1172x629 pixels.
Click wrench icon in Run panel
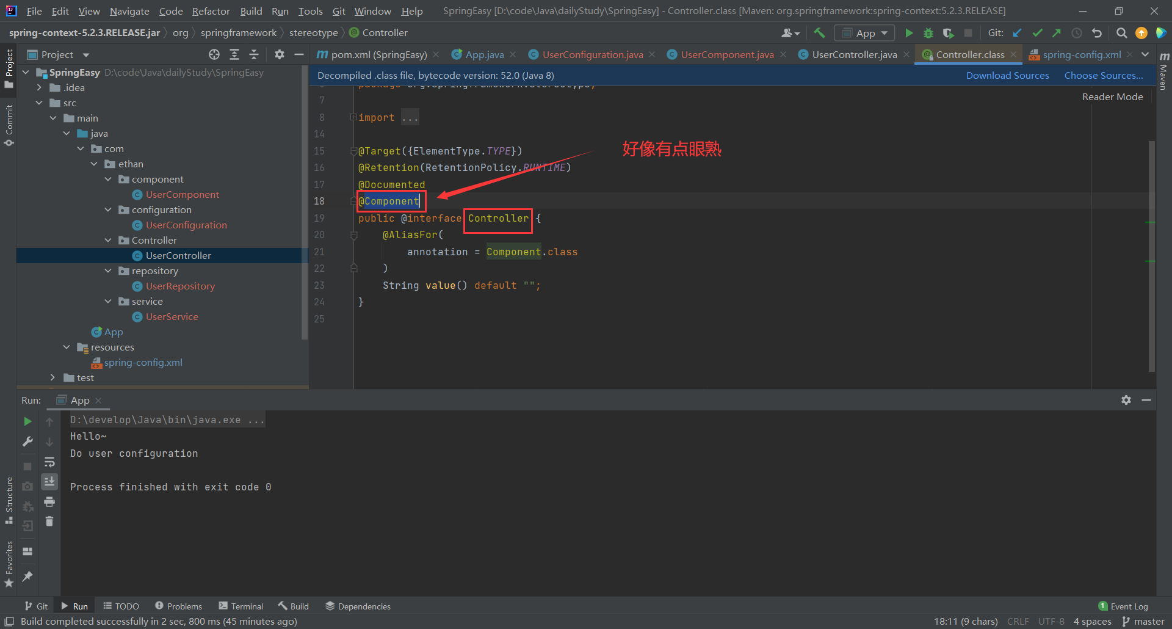(x=27, y=442)
